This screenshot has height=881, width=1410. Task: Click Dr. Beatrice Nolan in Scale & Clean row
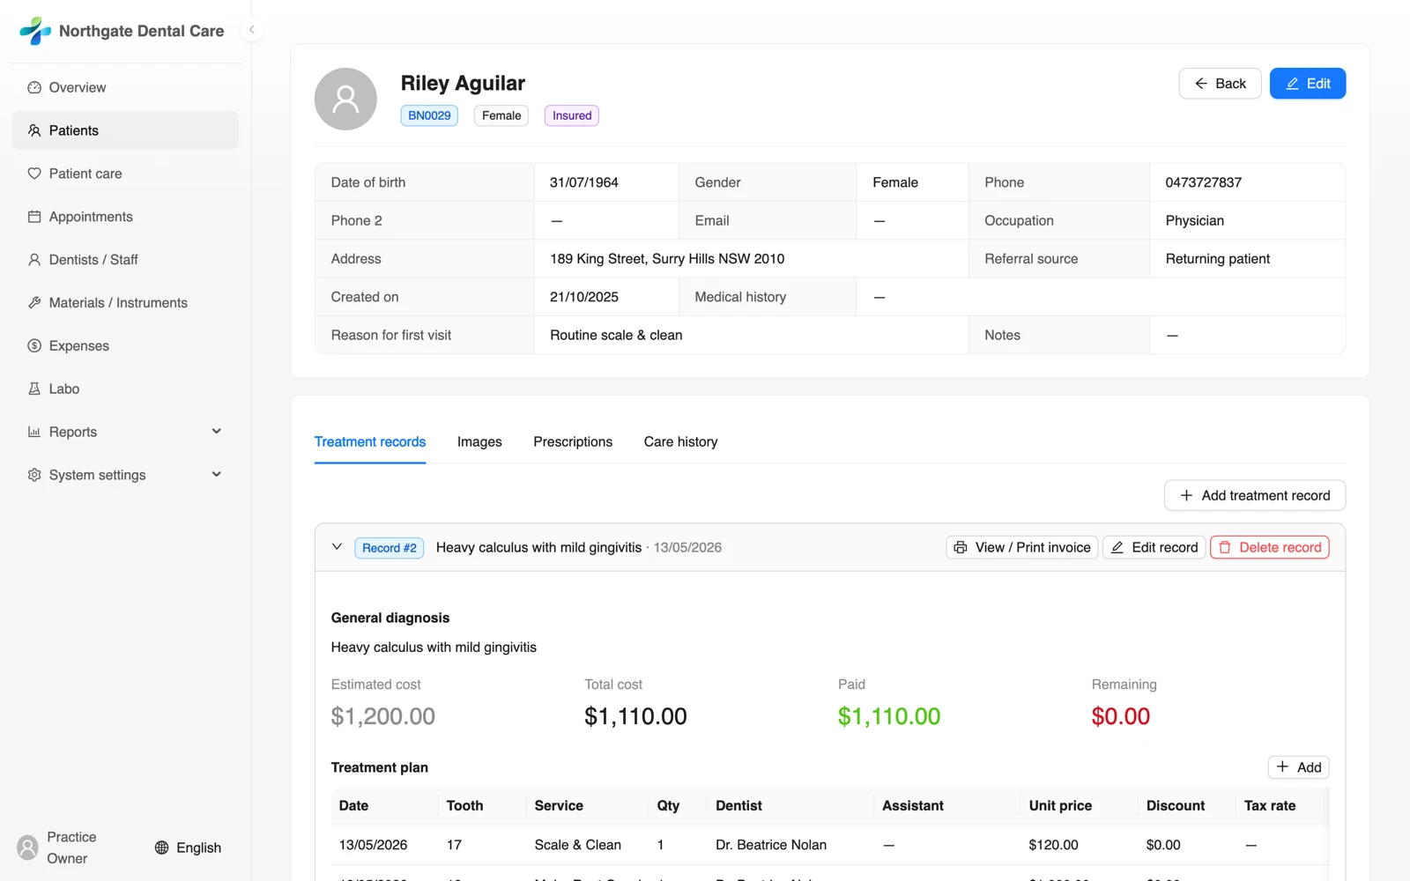[771, 845]
